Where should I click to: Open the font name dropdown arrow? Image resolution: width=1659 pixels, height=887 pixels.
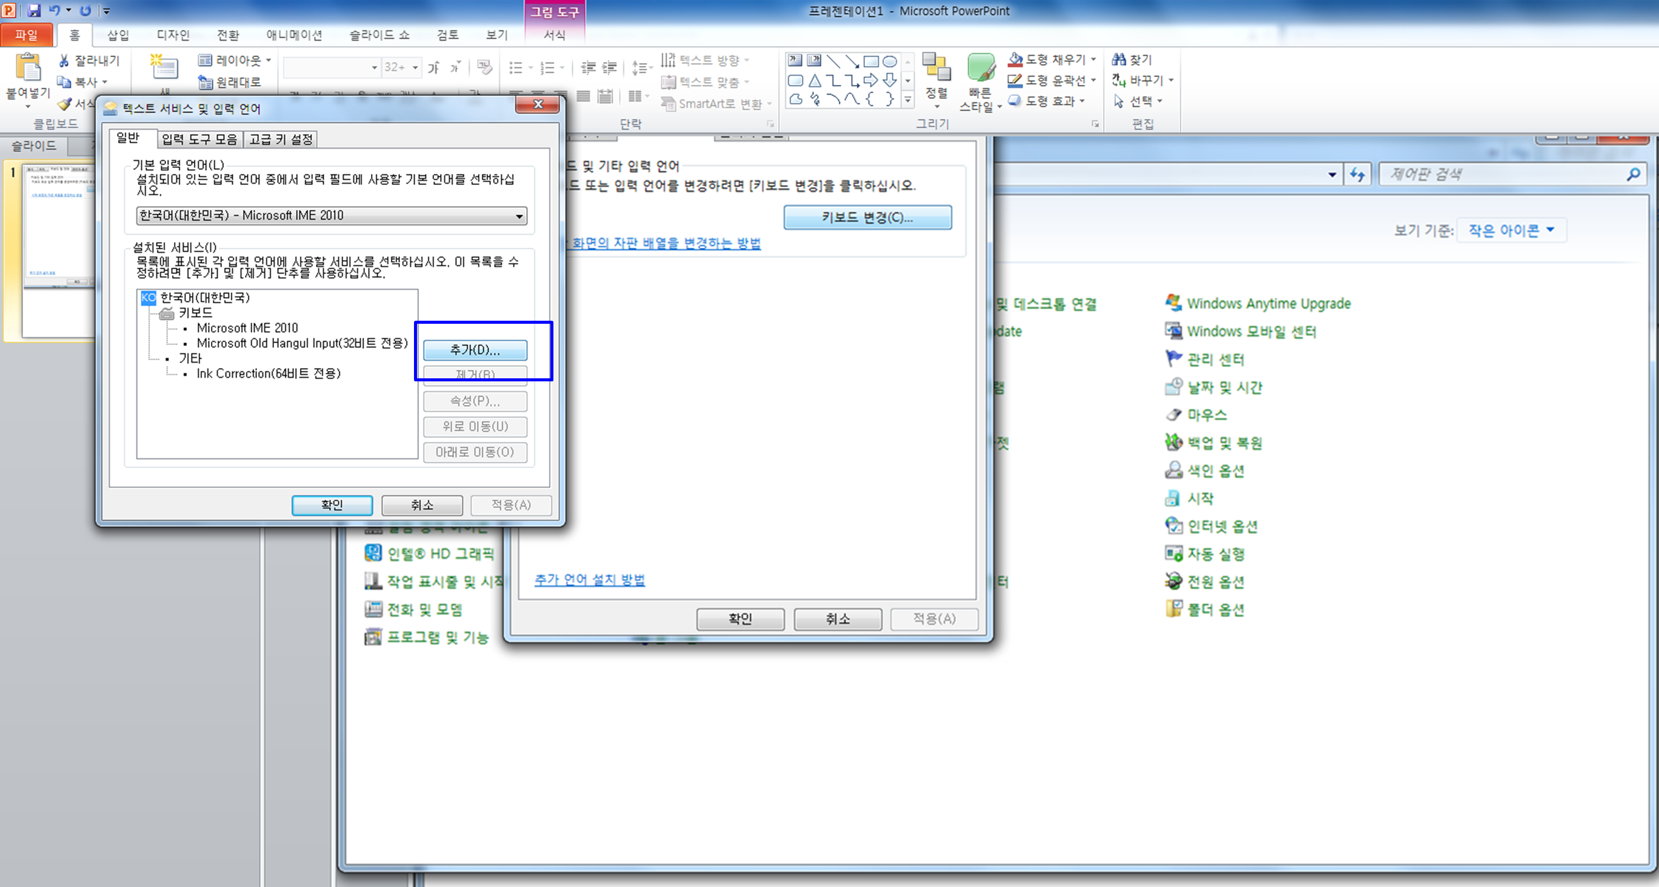click(374, 67)
